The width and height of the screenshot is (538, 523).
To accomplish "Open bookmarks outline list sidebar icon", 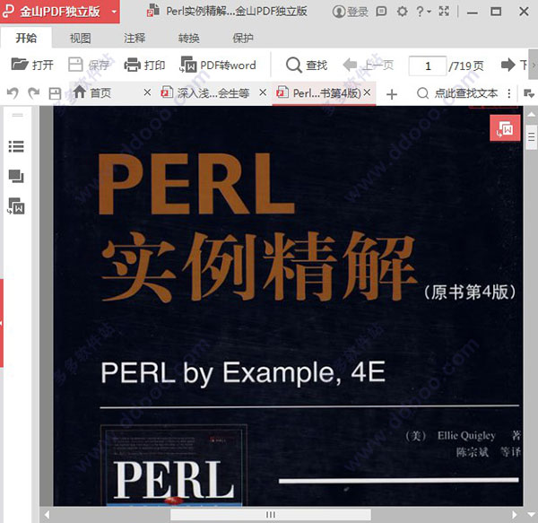I will coord(16,146).
